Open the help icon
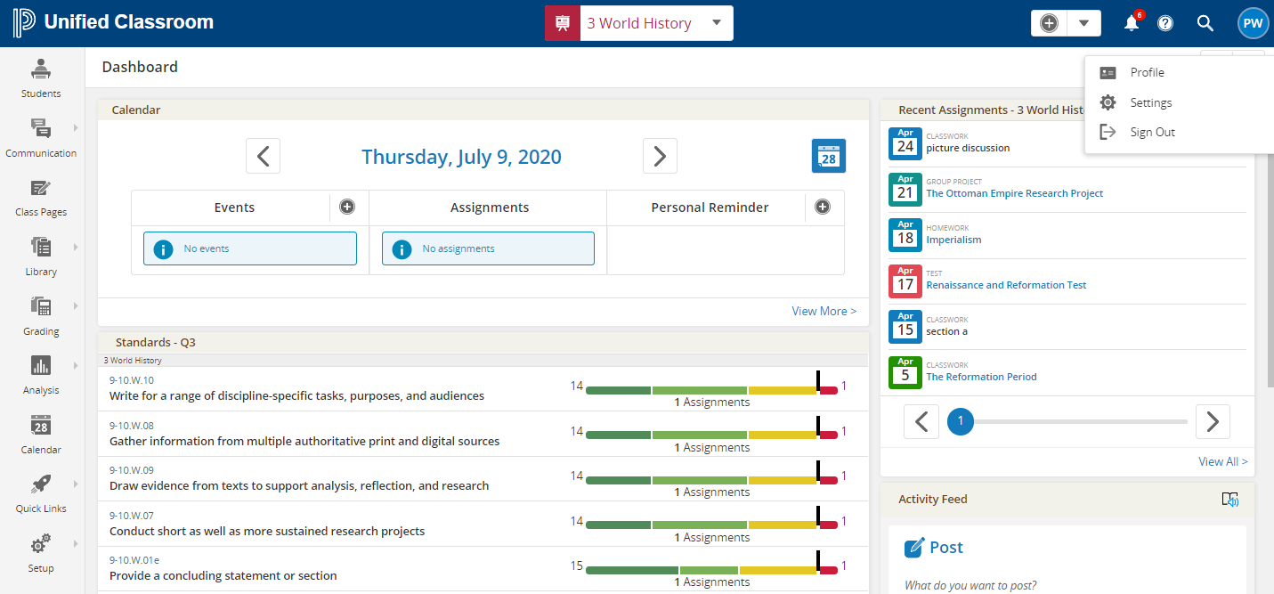The width and height of the screenshot is (1274, 594). coord(1165,23)
